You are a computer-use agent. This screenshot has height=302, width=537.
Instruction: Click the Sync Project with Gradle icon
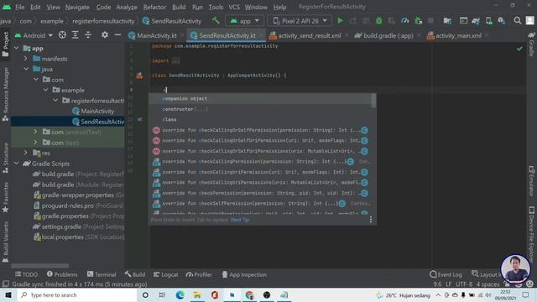pyautogui.click(x=476, y=21)
